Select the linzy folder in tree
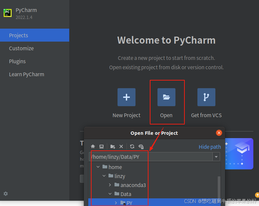Image resolution: width=259 pixels, height=206 pixels. click(x=117, y=176)
